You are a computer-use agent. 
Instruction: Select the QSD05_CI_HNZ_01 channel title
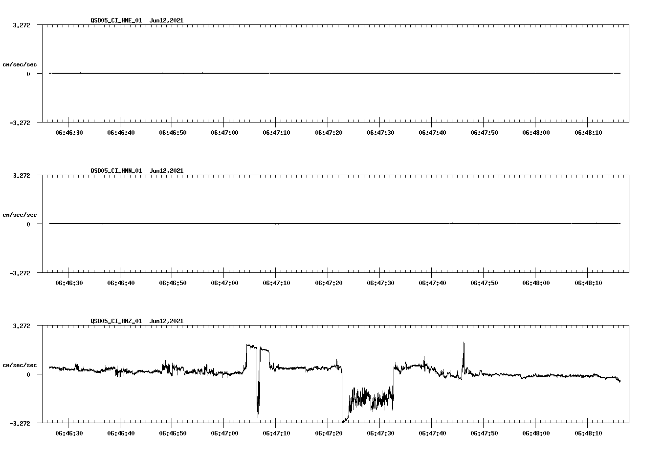(116, 321)
